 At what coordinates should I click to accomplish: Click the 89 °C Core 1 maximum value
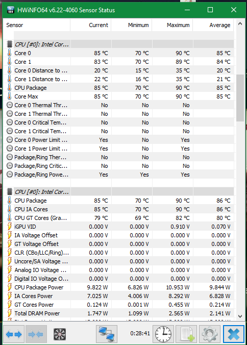point(182,62)
